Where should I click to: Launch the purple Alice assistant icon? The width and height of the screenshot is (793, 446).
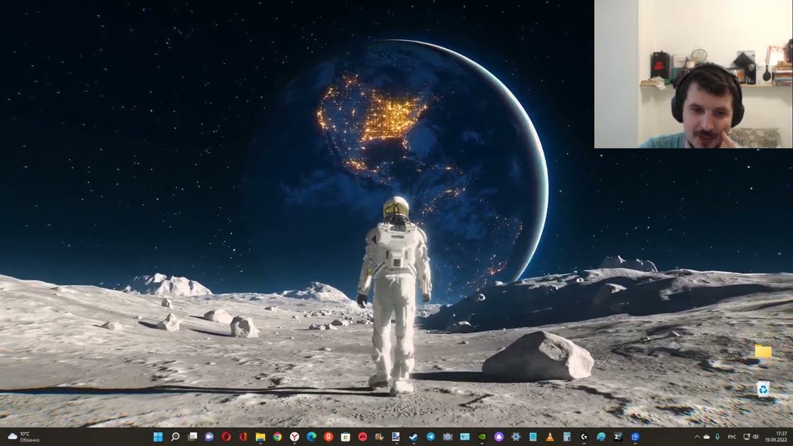[499, 437]
